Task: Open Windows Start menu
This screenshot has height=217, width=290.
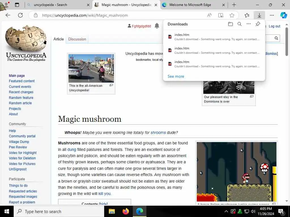Action: pos(7,211)
